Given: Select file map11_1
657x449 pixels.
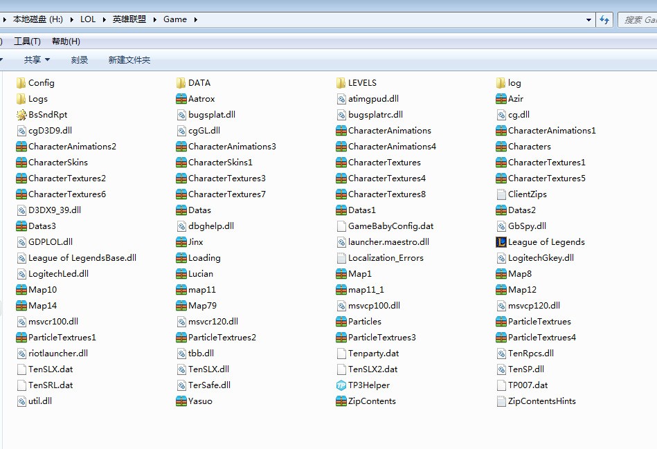Looking at the screenshot, I should click(360, 290).
